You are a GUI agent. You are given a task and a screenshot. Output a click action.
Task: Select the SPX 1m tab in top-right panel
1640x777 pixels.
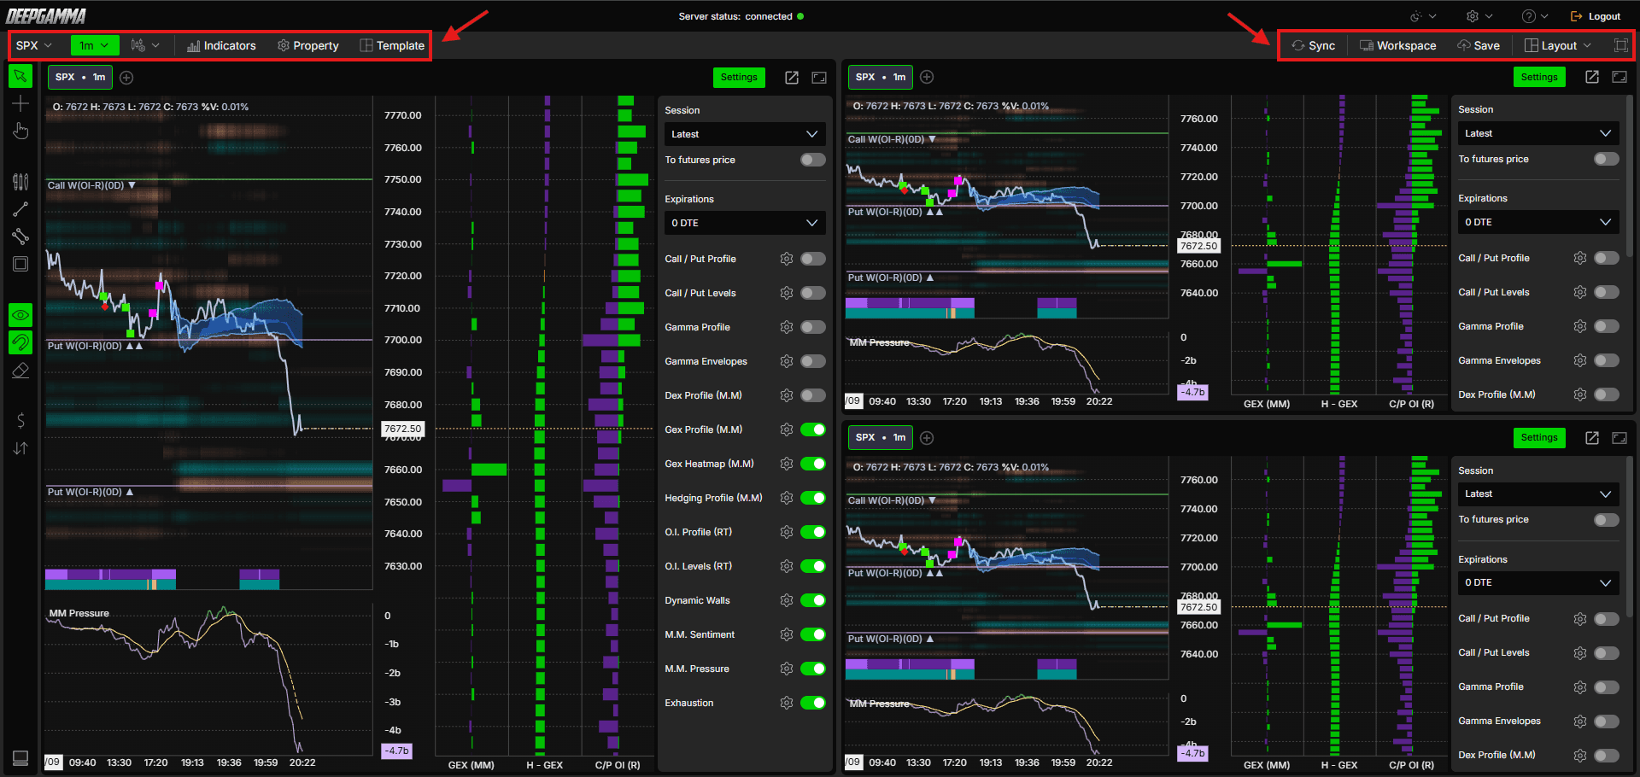(x=880, y=77)
